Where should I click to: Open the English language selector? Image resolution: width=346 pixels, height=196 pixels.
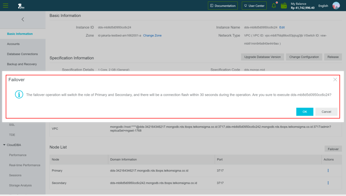323,6
